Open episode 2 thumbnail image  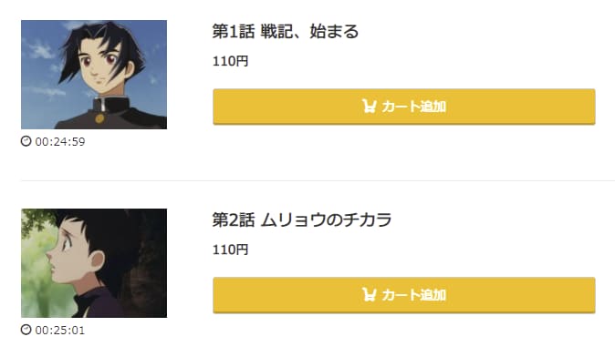click(94, 263)
